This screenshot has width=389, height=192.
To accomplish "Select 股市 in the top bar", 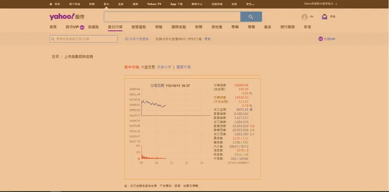I will click(106, 4).
